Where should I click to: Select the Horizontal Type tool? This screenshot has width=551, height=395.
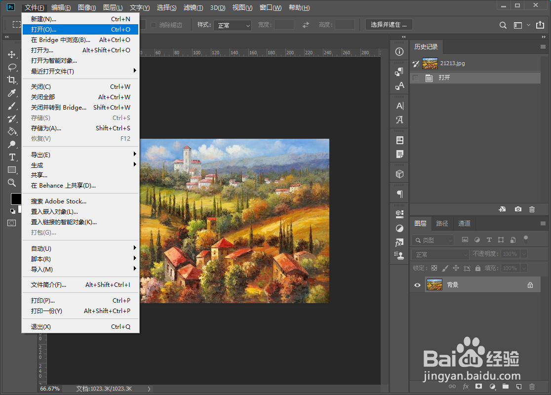coord(12,157)
